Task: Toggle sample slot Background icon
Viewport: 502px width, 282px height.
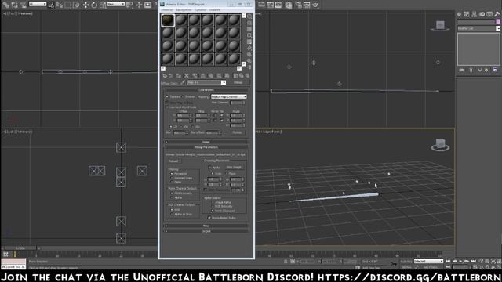Action: point(249,30)
